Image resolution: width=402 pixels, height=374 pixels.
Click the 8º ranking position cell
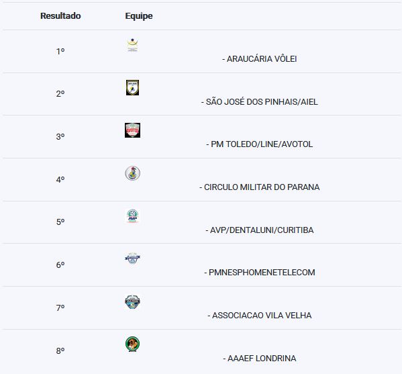click(x=60, y=350)
